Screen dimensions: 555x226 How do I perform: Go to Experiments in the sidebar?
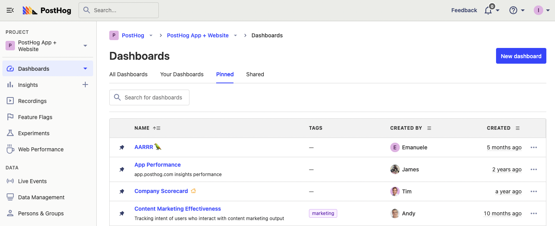(34, 133)
